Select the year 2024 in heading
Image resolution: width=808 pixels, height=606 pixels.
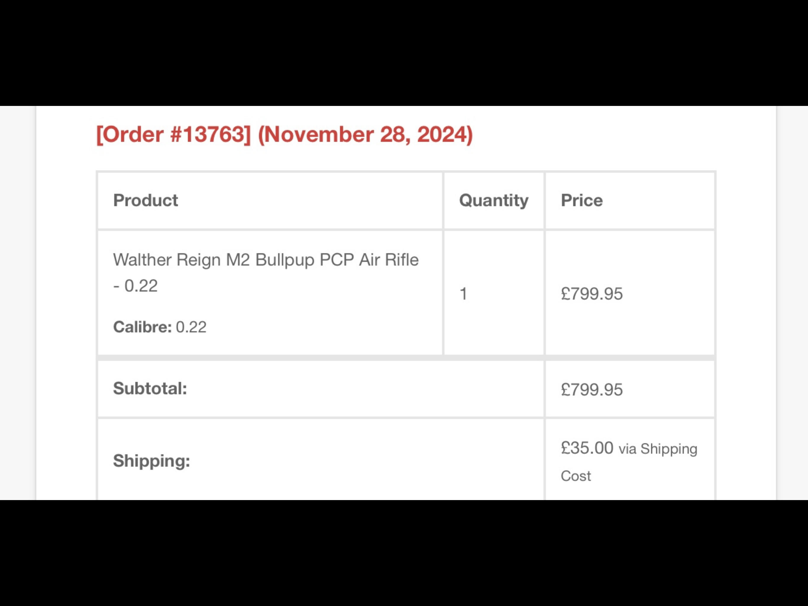441,135
